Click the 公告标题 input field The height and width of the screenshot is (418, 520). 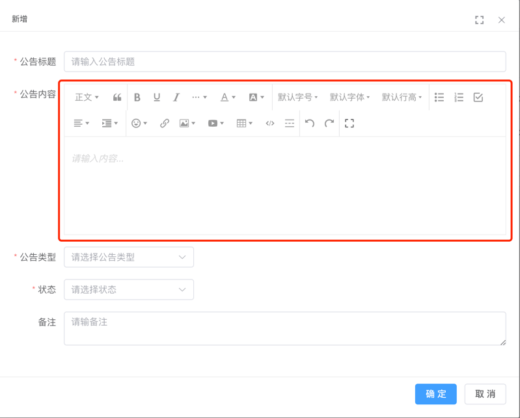(x=284, y=62)
